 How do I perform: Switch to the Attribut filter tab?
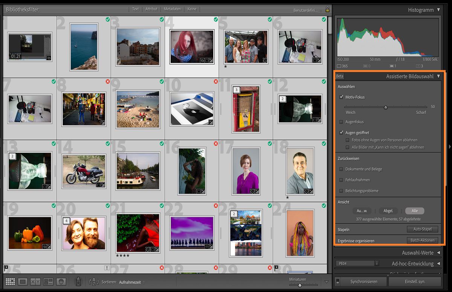pyautogui.click(x=151, y=9)
